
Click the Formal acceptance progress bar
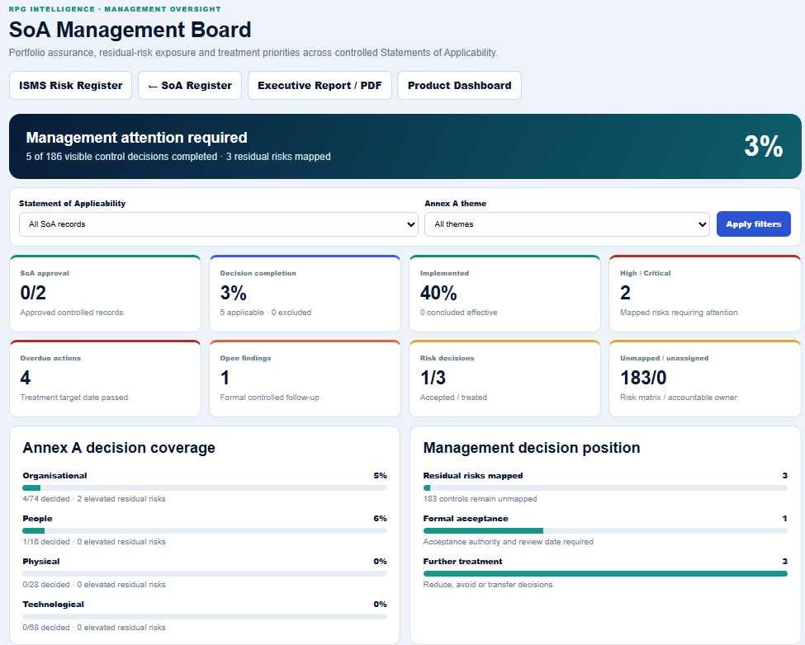pyautogui.click(x=605, y=531)
